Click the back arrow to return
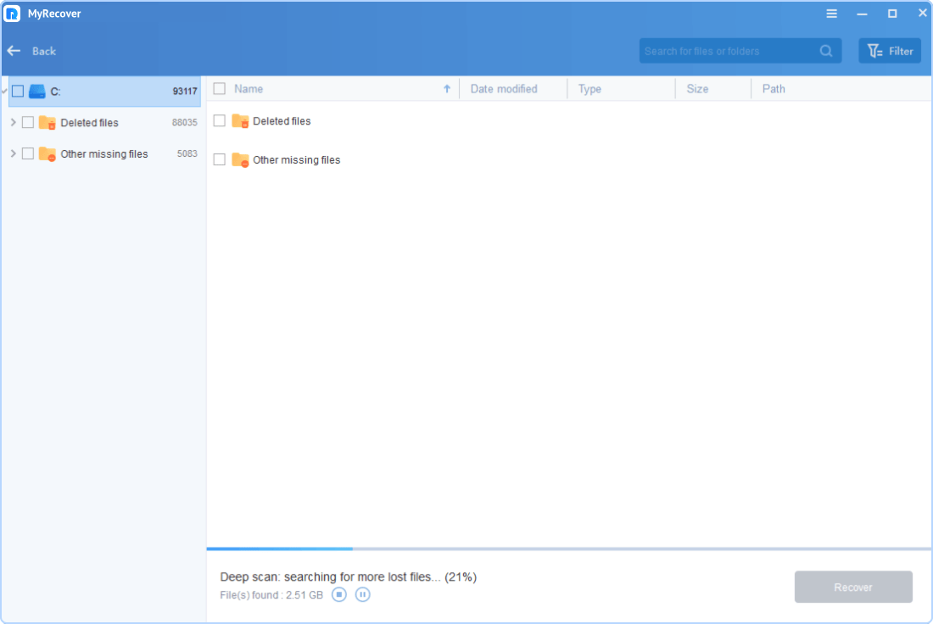Screen dimensions: 933x624 13,50
